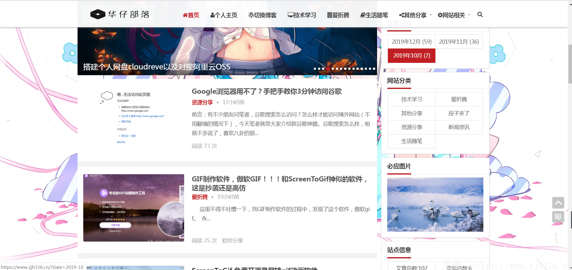Open GIF制作软件 傲软GIF article title
The image size is (572, 270).
pyautogui.click(x=280, y=183)
